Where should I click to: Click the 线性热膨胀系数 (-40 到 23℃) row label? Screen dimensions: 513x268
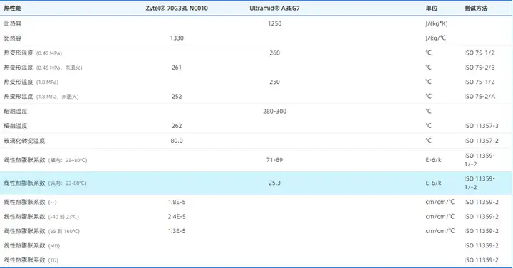point(41,216)
